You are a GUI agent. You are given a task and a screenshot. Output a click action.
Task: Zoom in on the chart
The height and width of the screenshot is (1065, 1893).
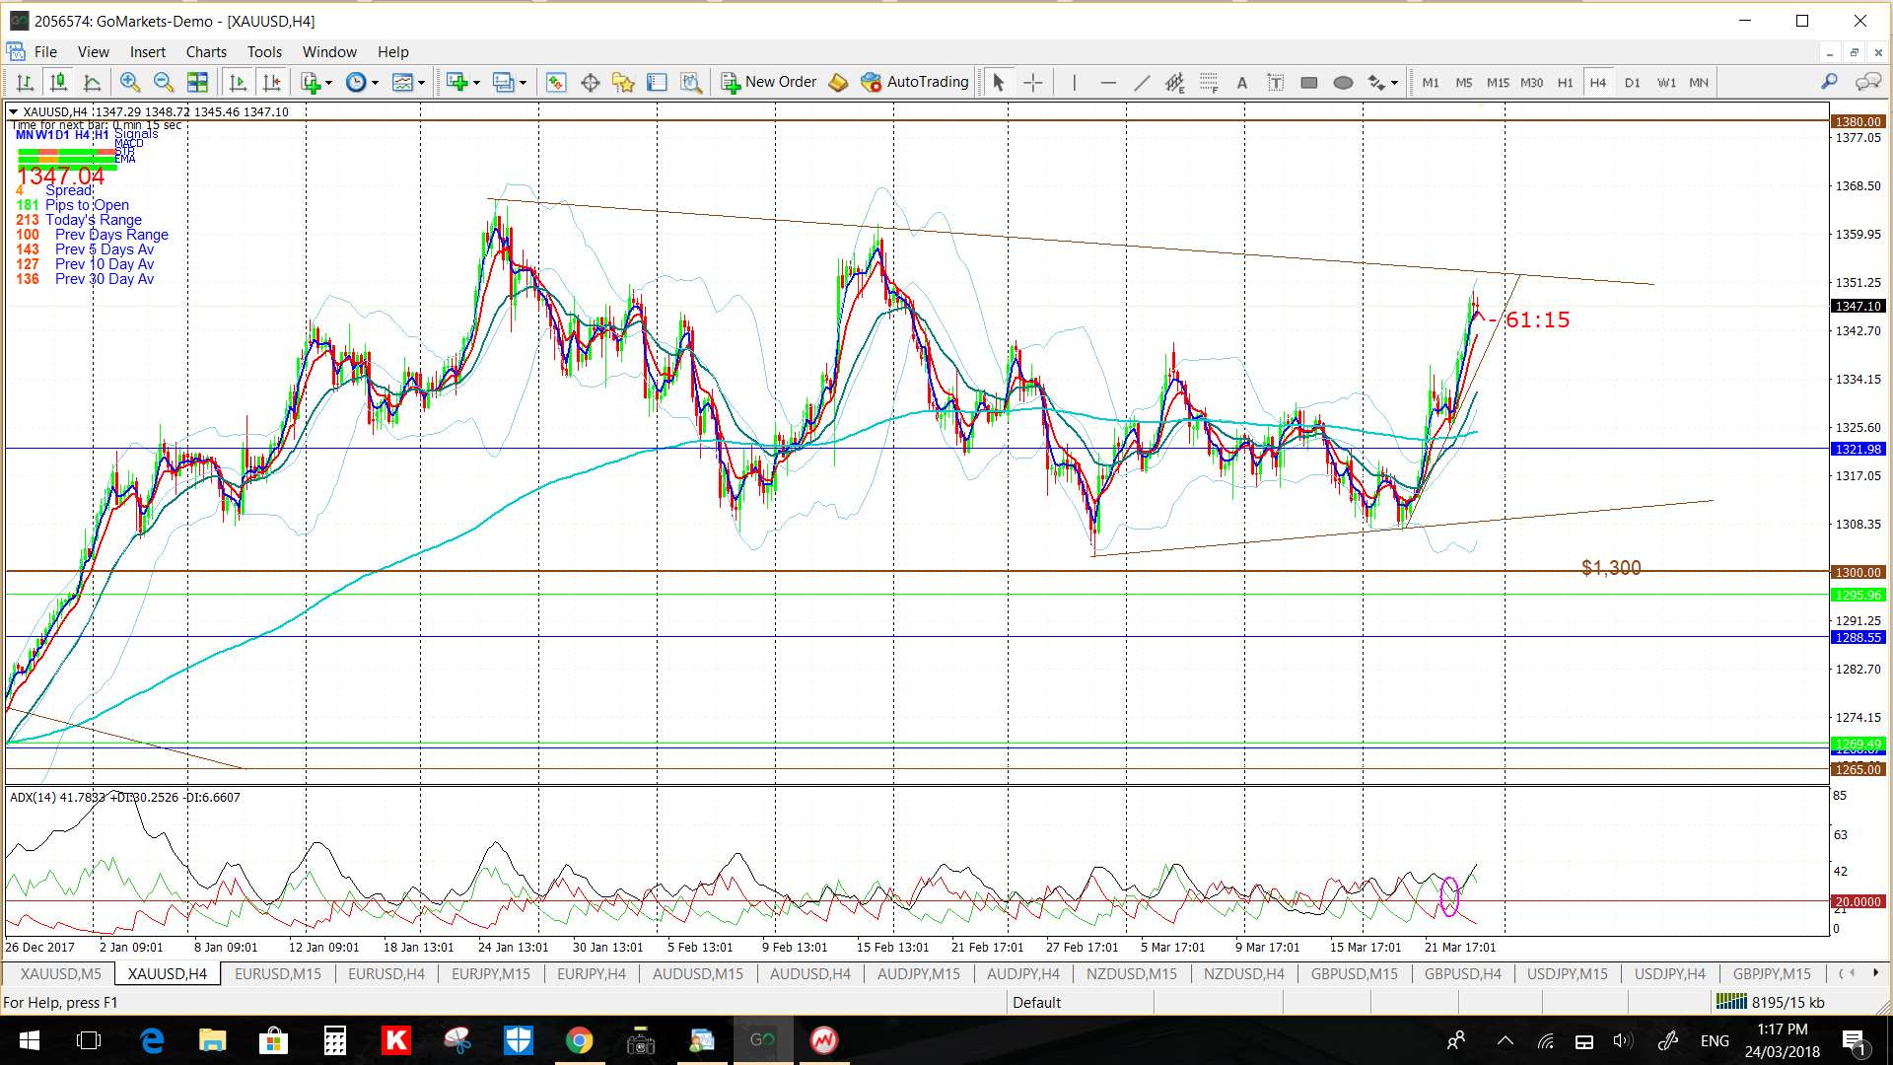click(129, 83)
